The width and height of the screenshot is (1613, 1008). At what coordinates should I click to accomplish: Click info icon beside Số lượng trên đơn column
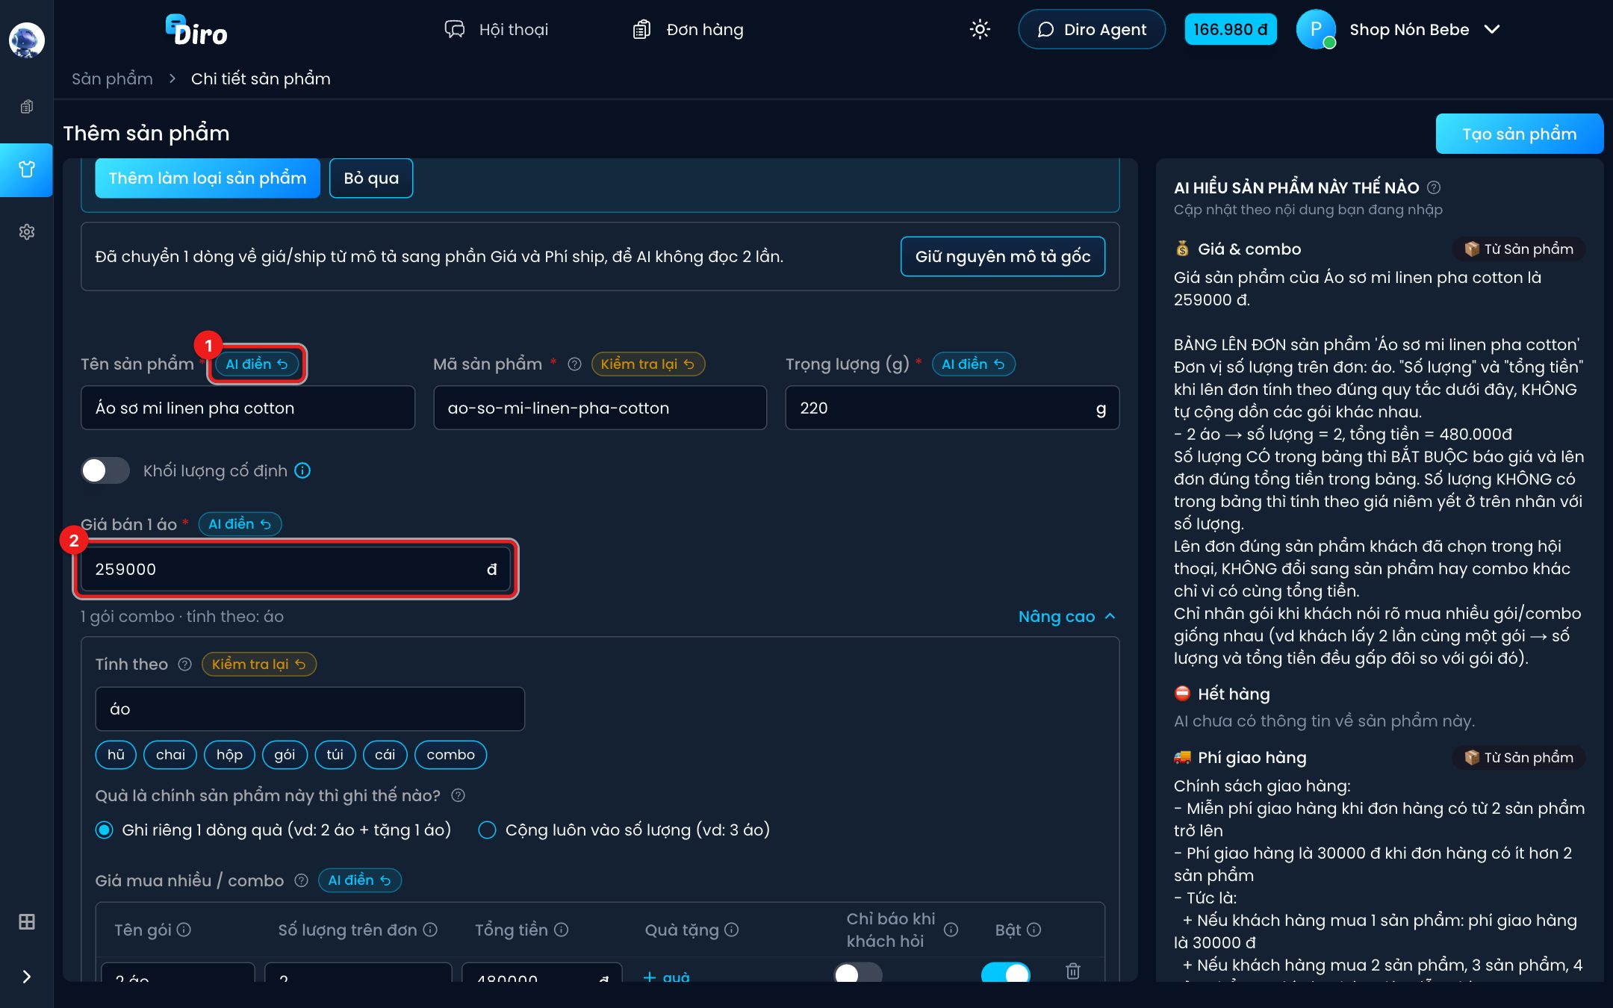(x=430, y=930)
